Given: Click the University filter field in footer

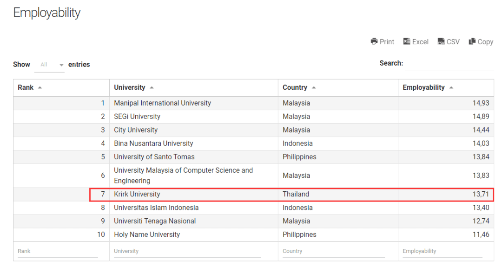Looking at the screenshot, I should tap(187, 251).
